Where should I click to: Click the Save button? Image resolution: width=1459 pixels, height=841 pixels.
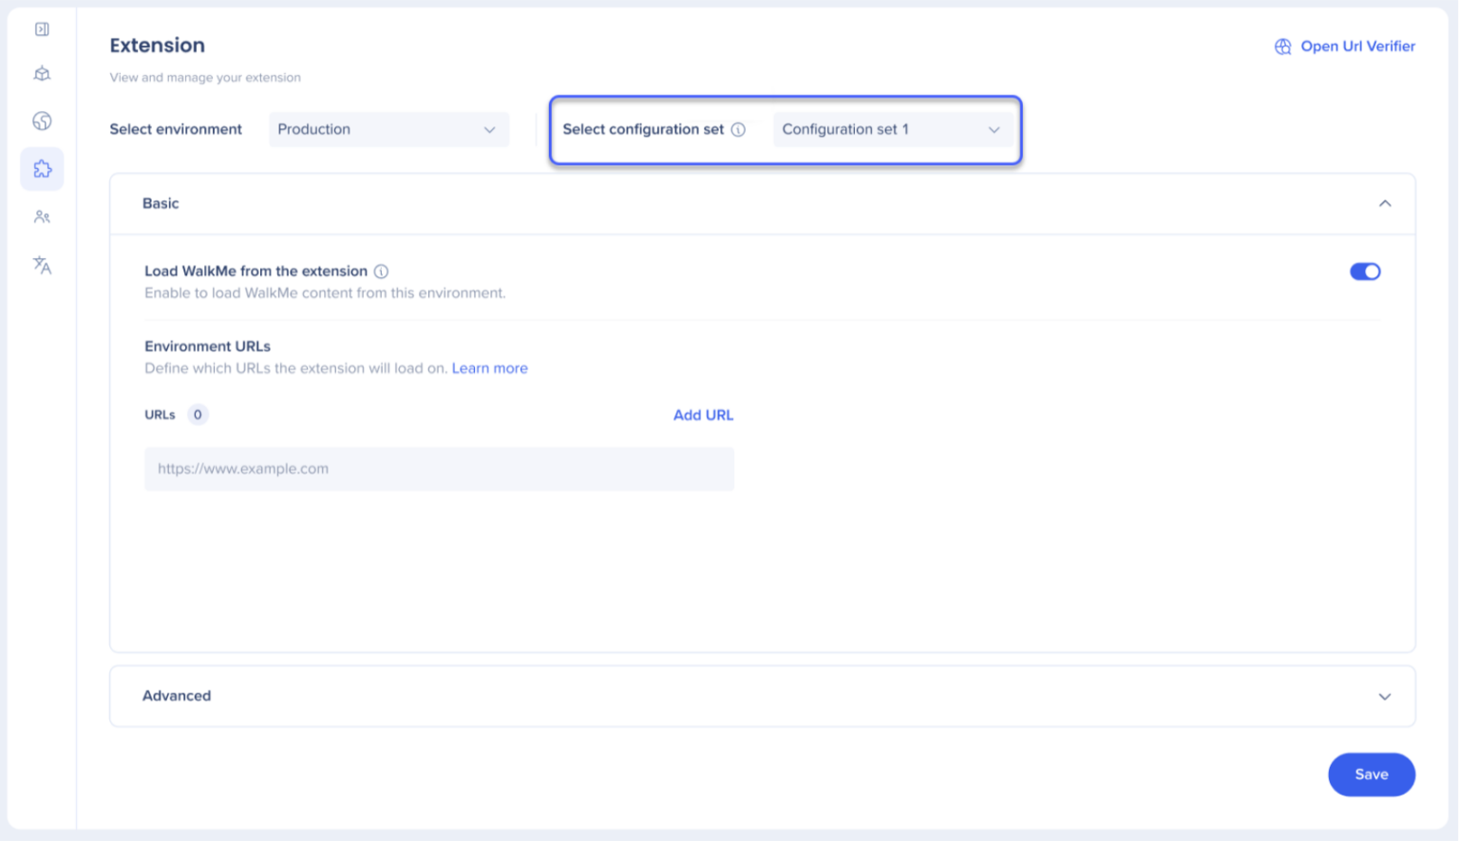click(x=1371, y=774)
